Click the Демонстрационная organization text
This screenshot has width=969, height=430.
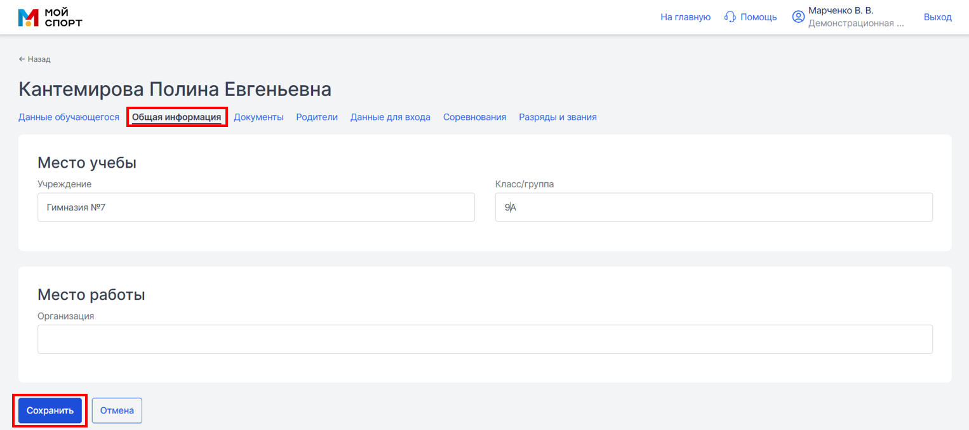click(855, 24)
